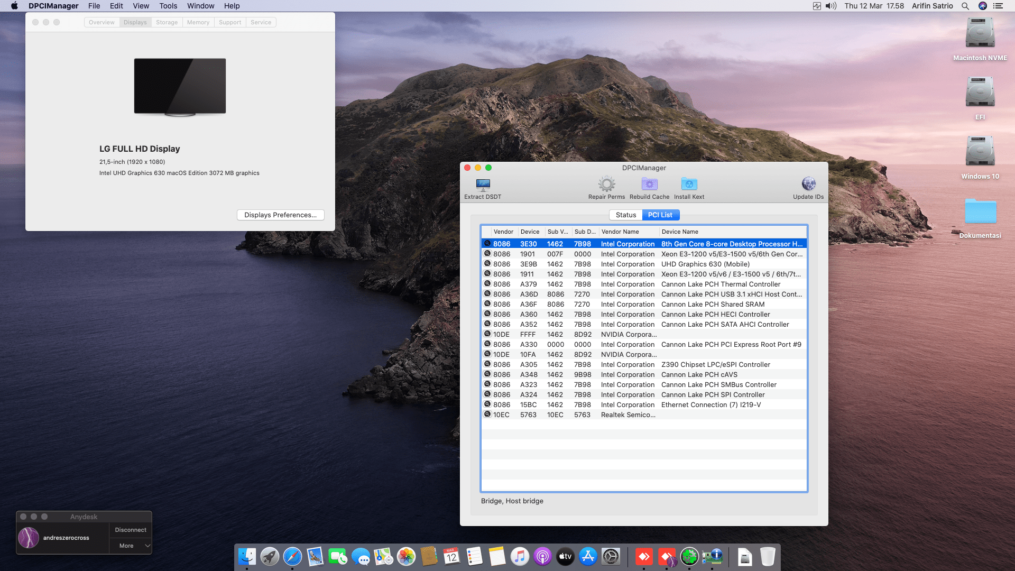1015x571 pixels.
Task: Click the Arifin Satrio user name in menu bar
Action: pyautogui.click(x=932, y=6)
